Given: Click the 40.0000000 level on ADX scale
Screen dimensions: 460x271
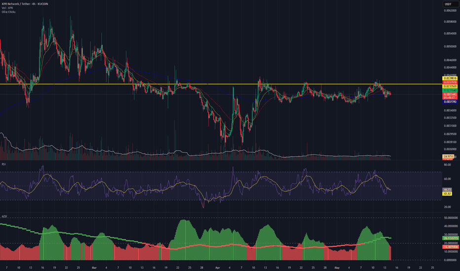Looking at the screenshot, I should point(451,226).
